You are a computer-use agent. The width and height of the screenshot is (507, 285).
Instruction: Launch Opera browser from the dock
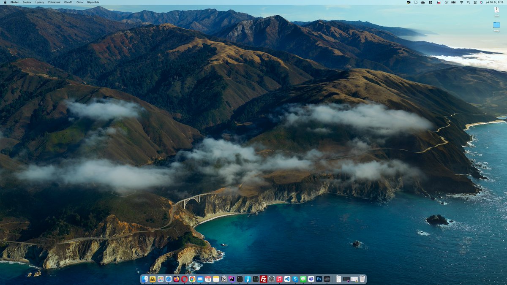[x=185, y=279]
